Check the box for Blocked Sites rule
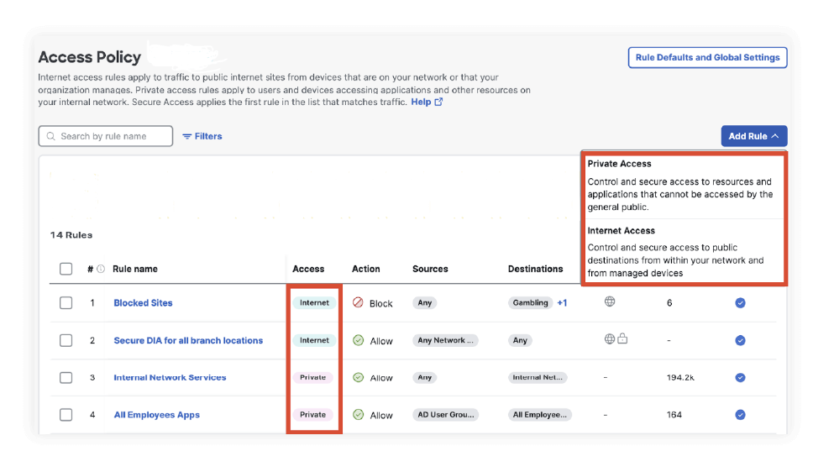Viewport: 834px width, 472px height. tap(66, 303)
